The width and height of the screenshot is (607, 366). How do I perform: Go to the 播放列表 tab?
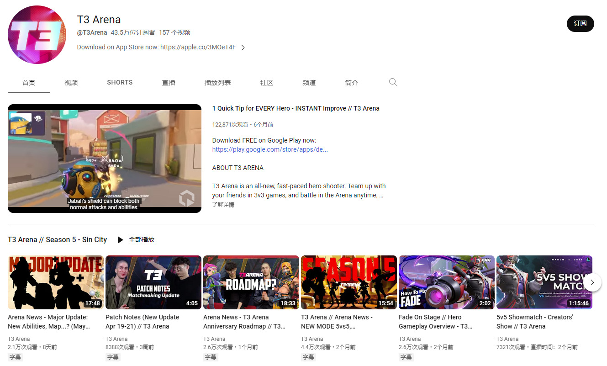point(217,83)
